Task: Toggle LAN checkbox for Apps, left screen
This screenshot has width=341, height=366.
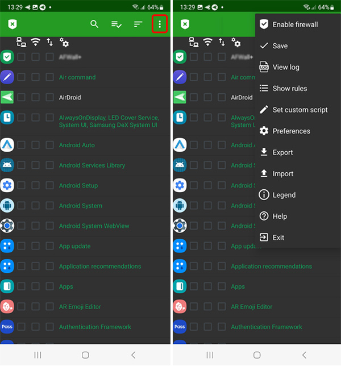Action: coord(22,286)
